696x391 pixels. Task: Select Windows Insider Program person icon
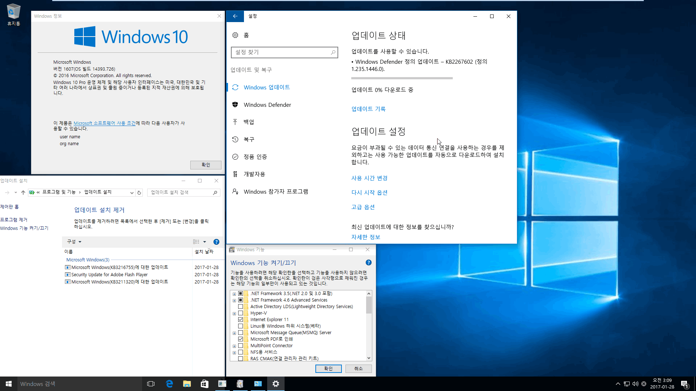tap(235, 192)
